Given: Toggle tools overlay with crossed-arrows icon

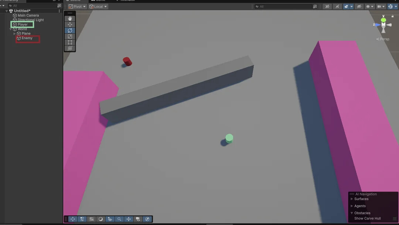Looking at the screenshot, I should tap(73, 219).
